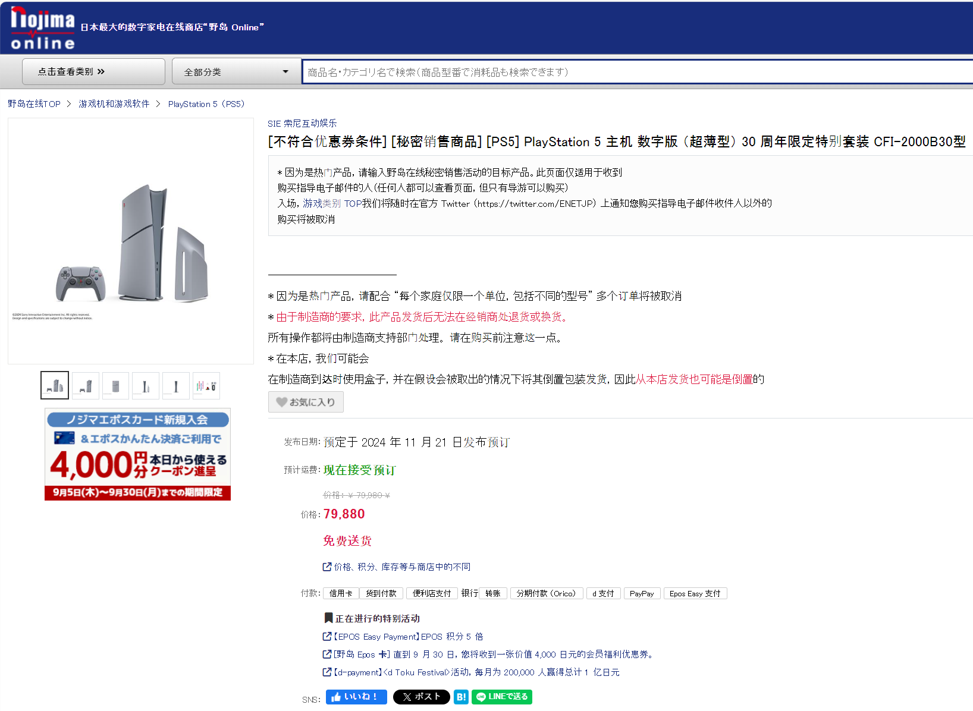
Task: Select 转账 bank transfer option
Action: point(493,593)
